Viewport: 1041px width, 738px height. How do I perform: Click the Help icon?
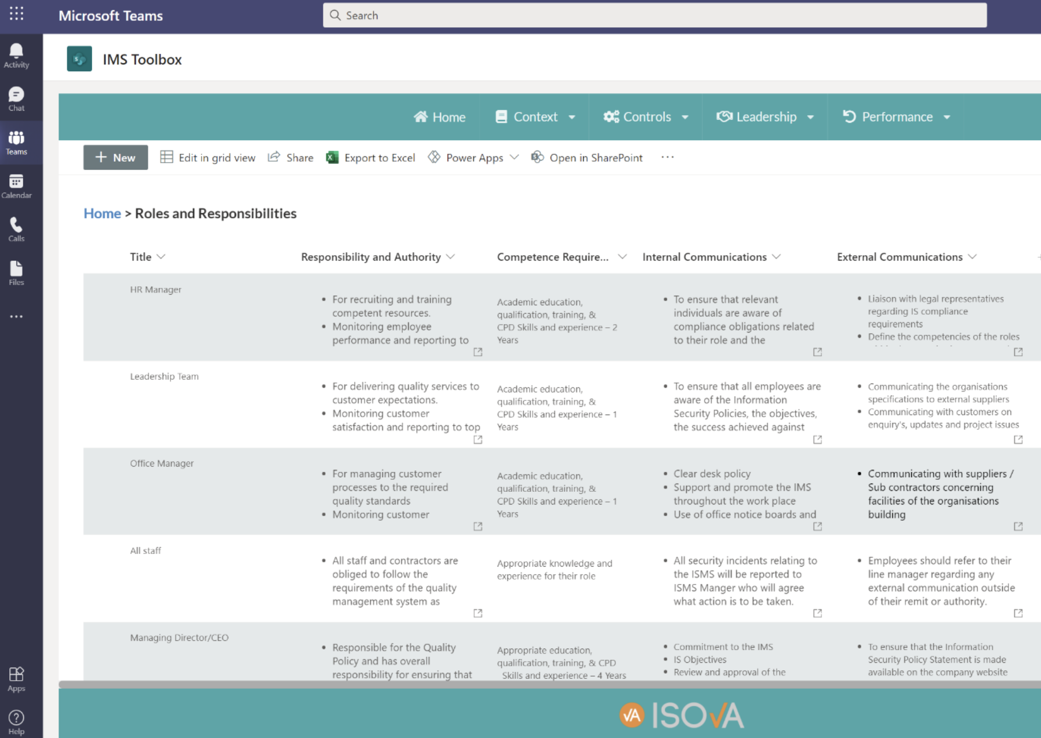16,720
